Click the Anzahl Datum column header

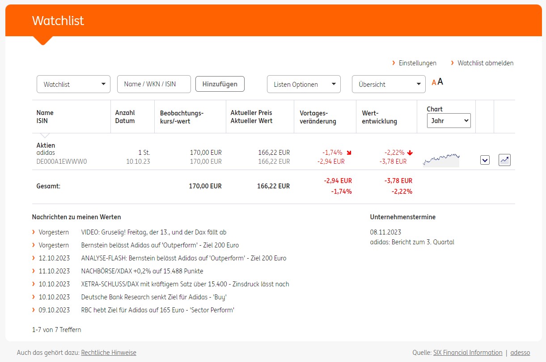pyautogui.click(x=125, y=117)
